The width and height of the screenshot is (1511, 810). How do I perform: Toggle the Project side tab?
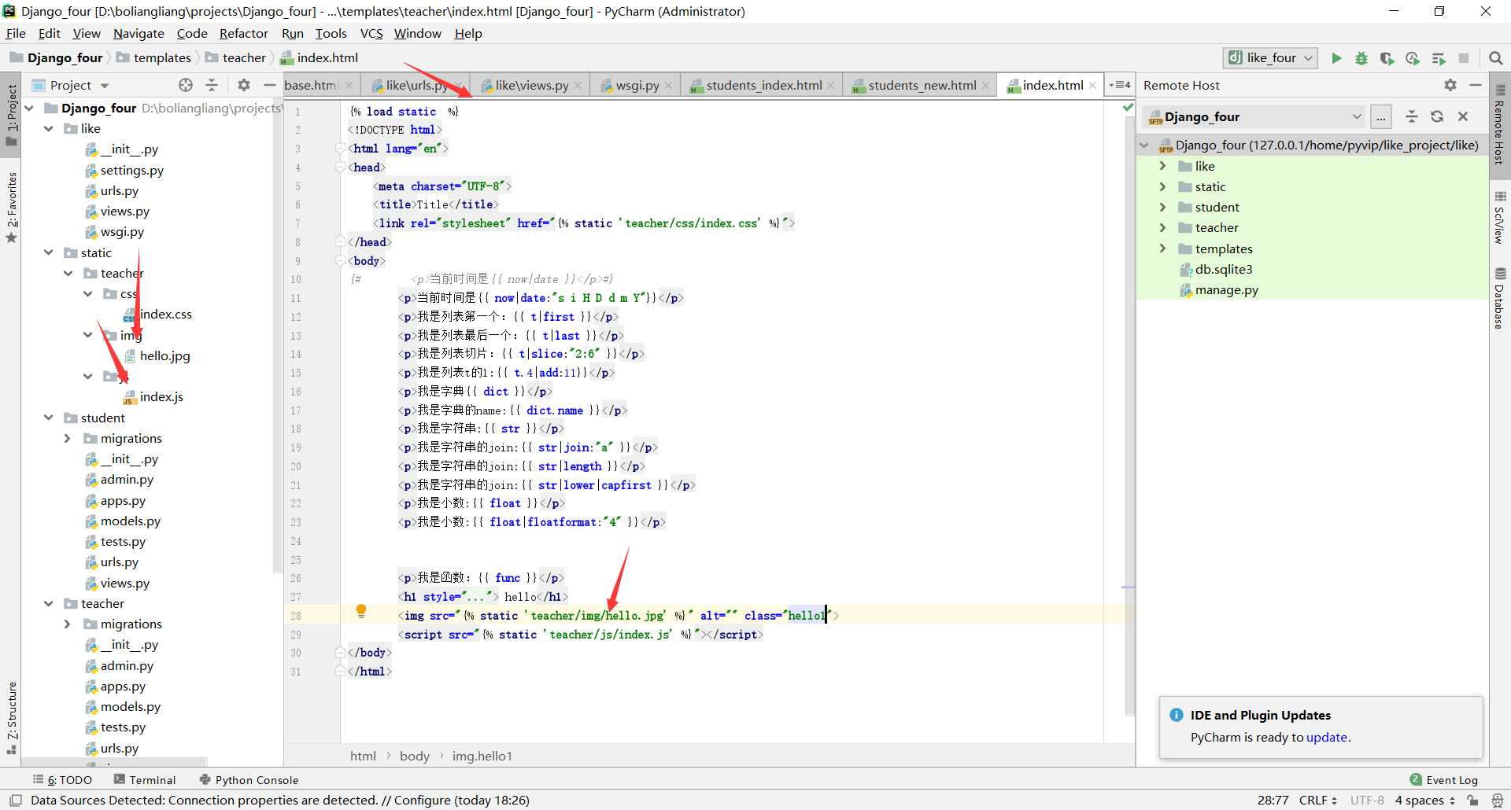click(11, 115)
